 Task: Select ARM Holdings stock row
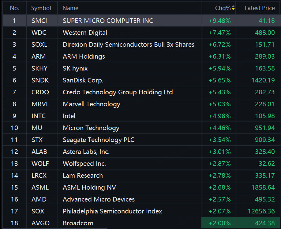pos(142,56)
